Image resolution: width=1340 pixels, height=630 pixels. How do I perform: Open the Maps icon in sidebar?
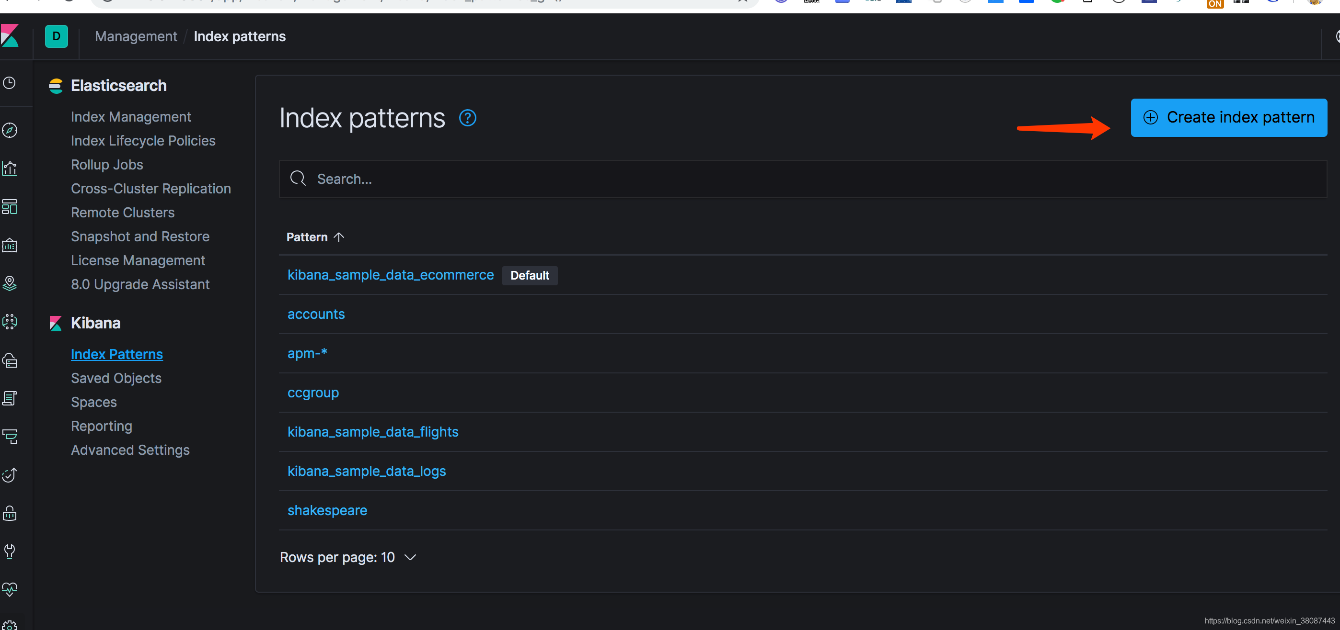10,283
